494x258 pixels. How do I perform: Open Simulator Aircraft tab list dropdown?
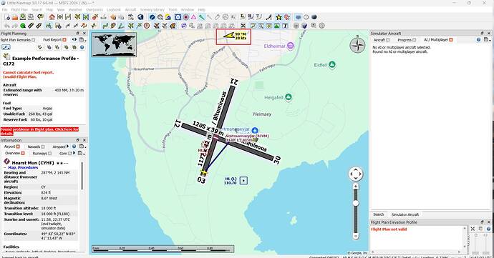487,39
